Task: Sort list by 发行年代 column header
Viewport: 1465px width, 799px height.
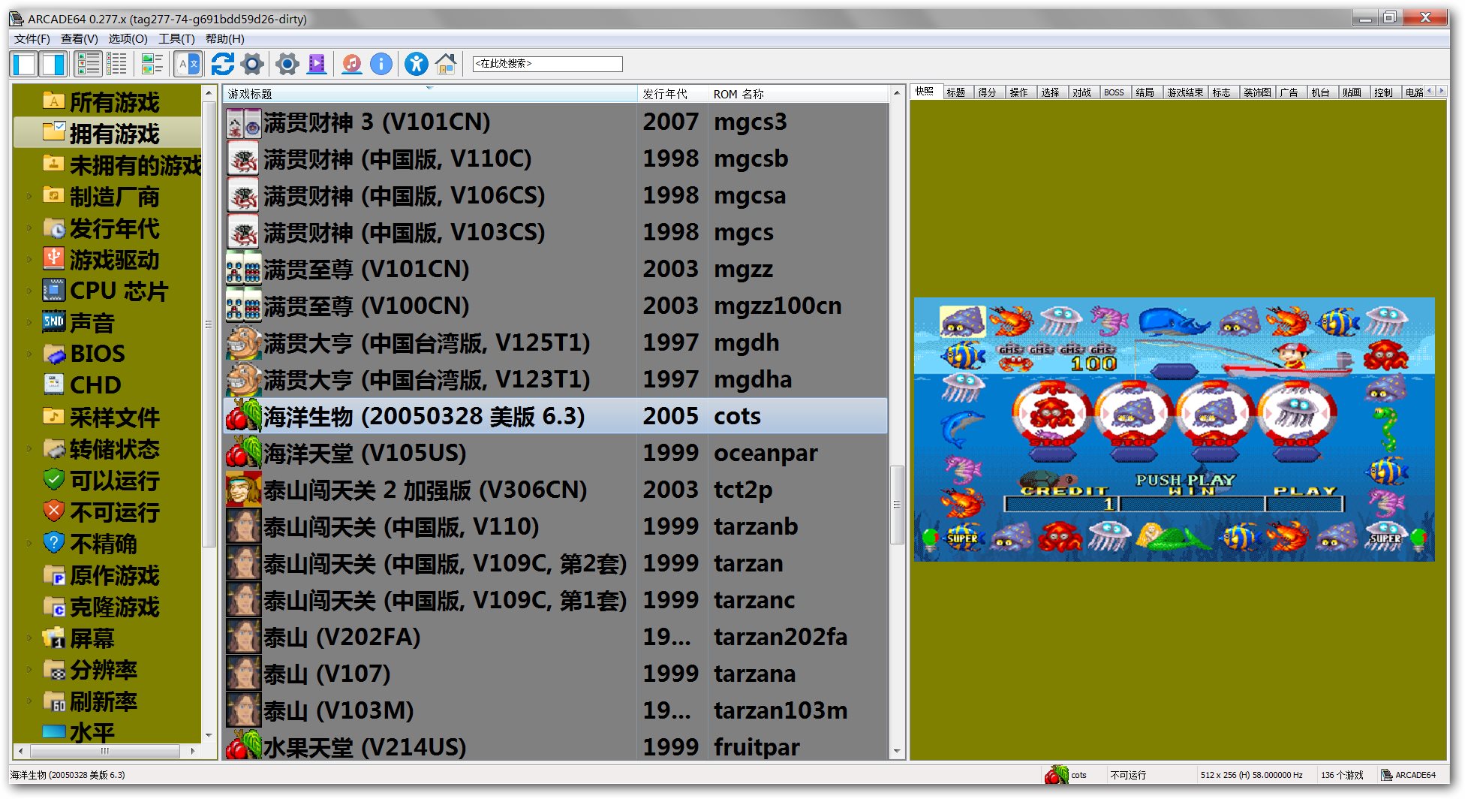Action: point(672,94)
